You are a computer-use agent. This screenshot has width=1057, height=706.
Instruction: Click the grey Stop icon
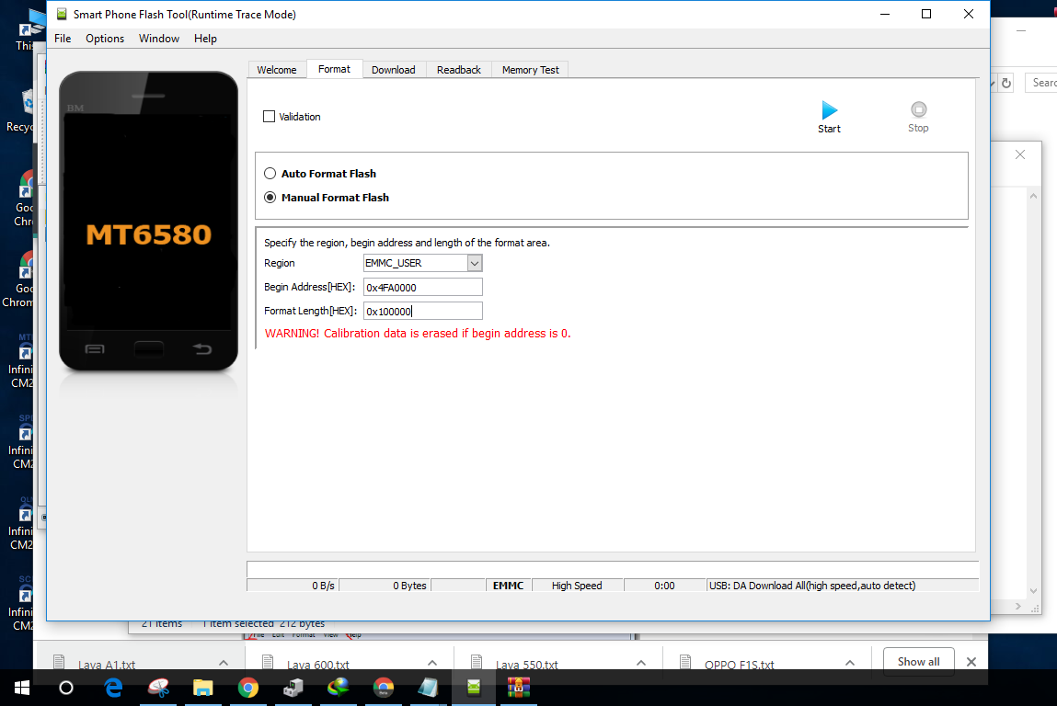pos(917,108)
